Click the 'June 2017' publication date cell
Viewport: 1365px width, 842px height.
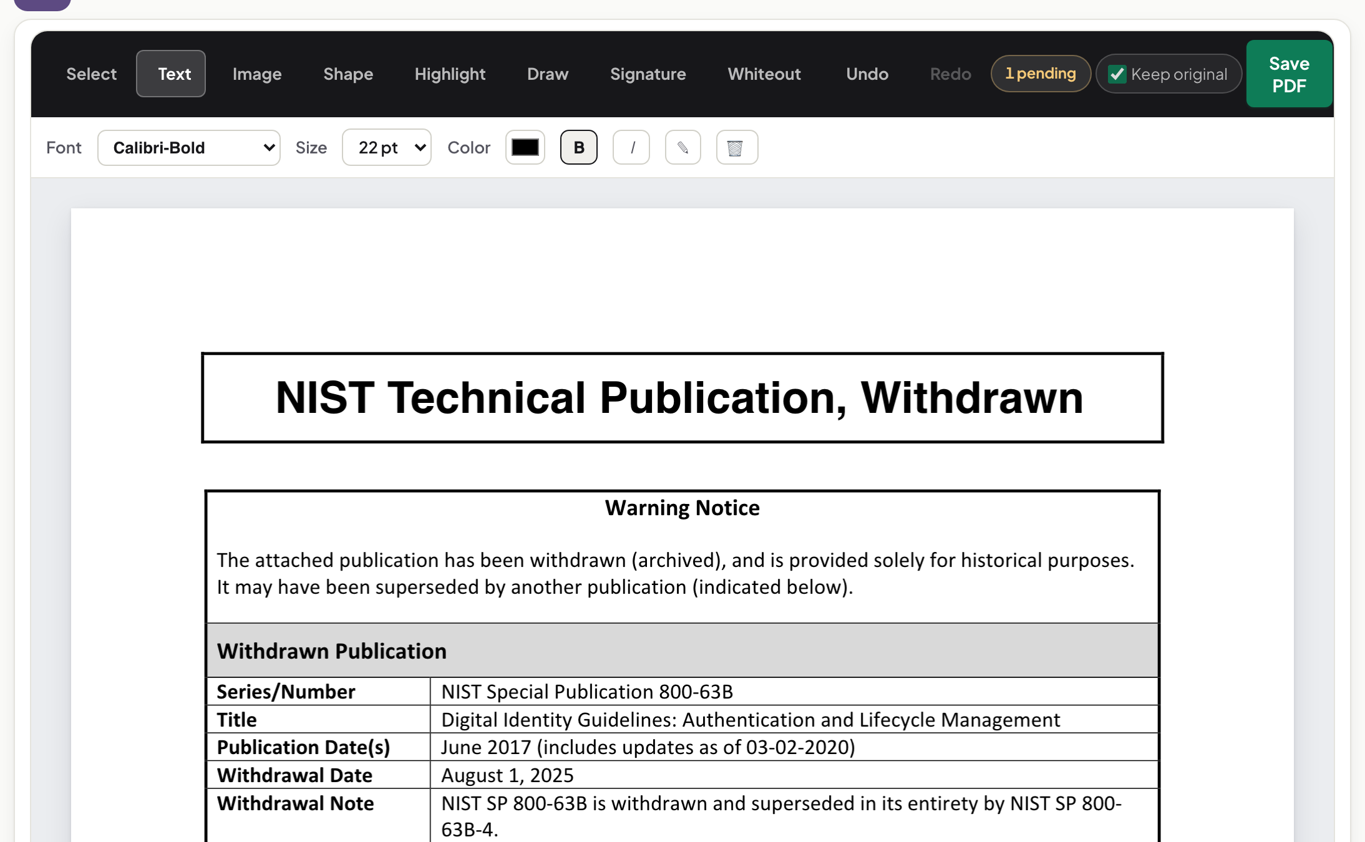[x=648, y=747]
